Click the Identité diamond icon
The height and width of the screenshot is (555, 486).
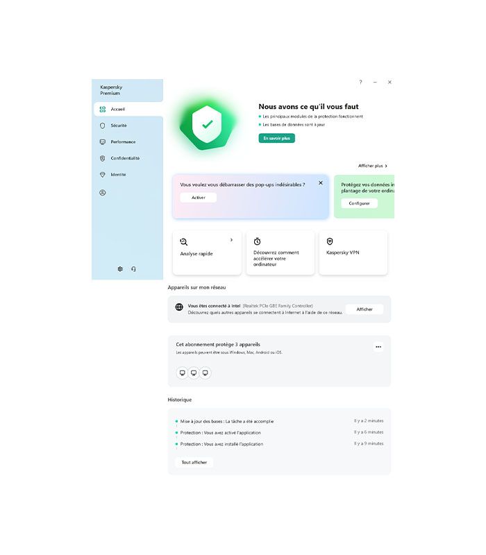click(x=102, y=174)
